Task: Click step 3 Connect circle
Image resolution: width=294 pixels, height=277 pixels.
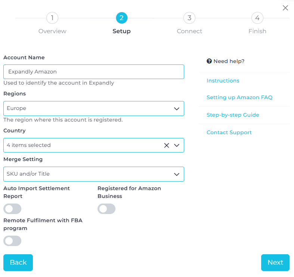Action: click(189, 18)
